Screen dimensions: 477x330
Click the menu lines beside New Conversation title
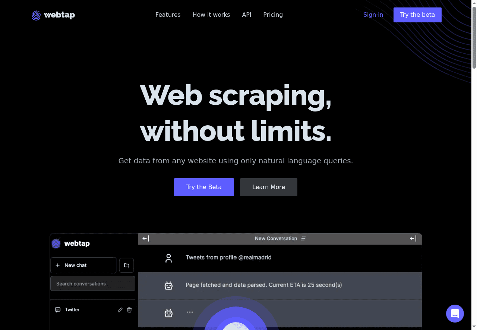click(x=303, y=239)
